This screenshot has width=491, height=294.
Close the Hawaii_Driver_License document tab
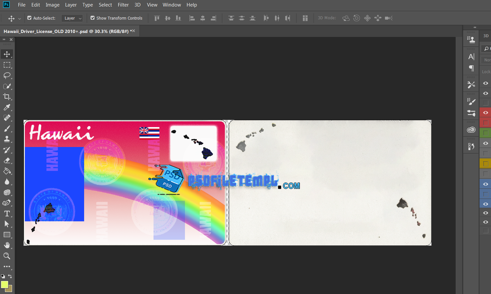[x=133, y=31]
